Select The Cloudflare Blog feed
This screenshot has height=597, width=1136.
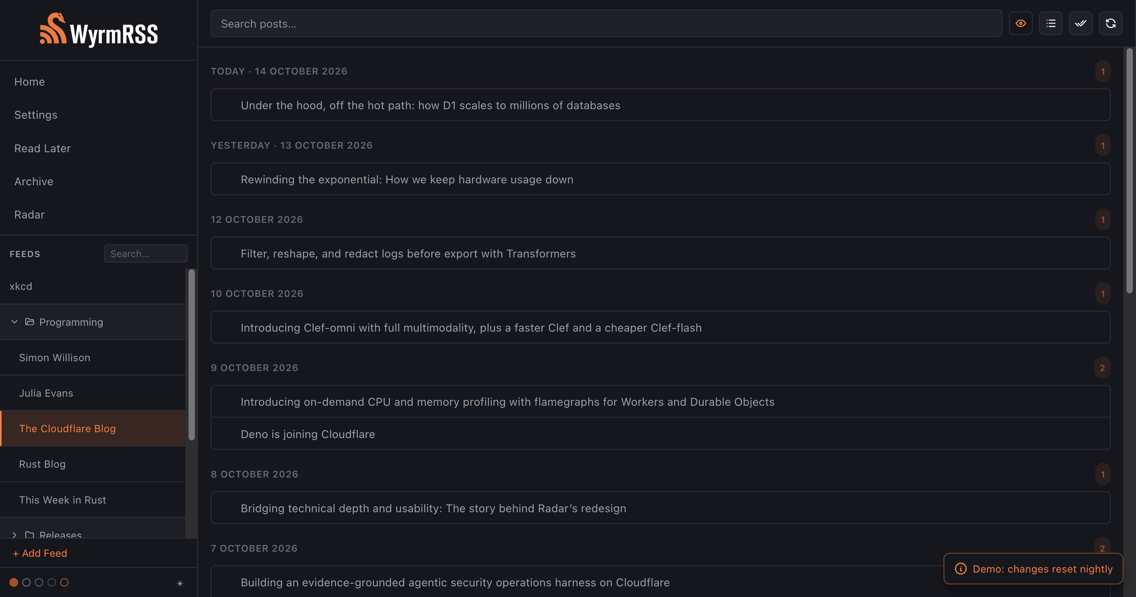[x=93, y=428]
